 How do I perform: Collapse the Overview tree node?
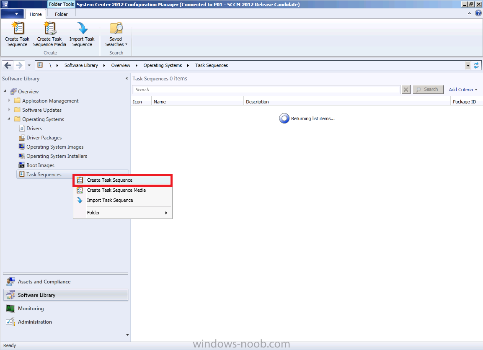click(5, 91)
